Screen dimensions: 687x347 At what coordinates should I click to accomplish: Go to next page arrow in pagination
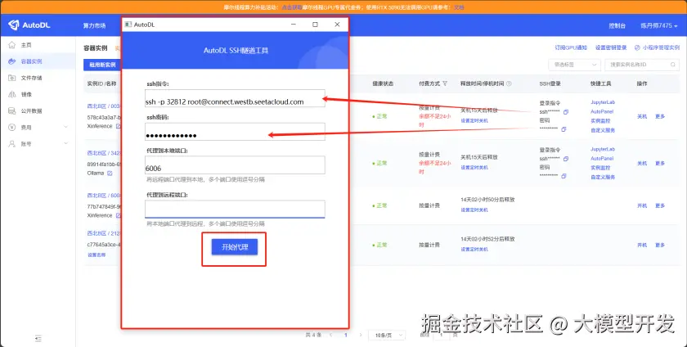[361, 335]
